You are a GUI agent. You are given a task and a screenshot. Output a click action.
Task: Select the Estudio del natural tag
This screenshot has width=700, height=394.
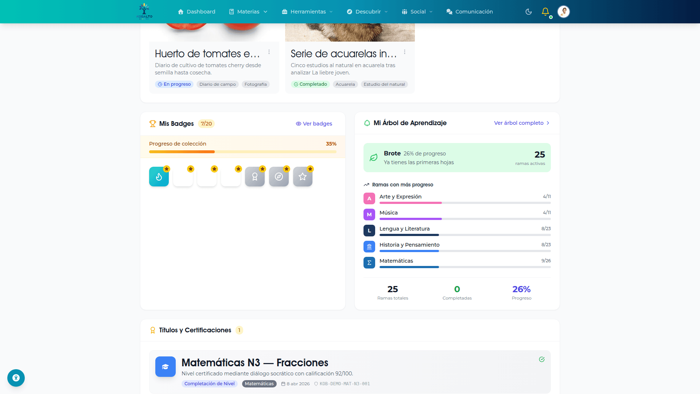coord(384,84)
